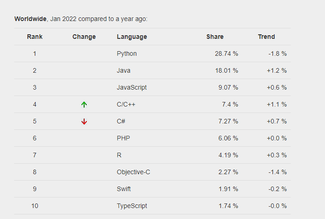Click the red down arrow beside C#
The width and height of the screenshot is (325, 219).
(84, 121)
